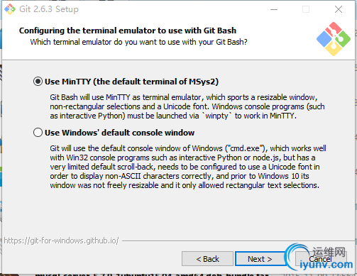The image size is (357, 276).
Task: Click the cmd.exe console description paragraph
Action: 188,167
